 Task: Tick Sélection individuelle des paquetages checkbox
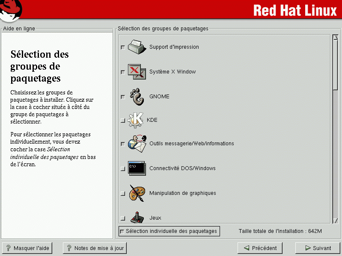pos(122,232)
